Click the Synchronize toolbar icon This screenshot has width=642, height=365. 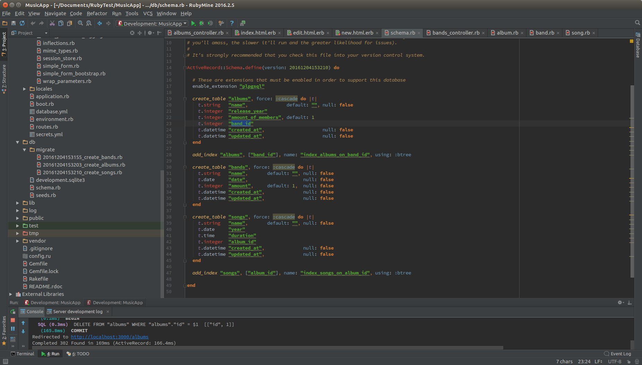(x=22, y=23)
